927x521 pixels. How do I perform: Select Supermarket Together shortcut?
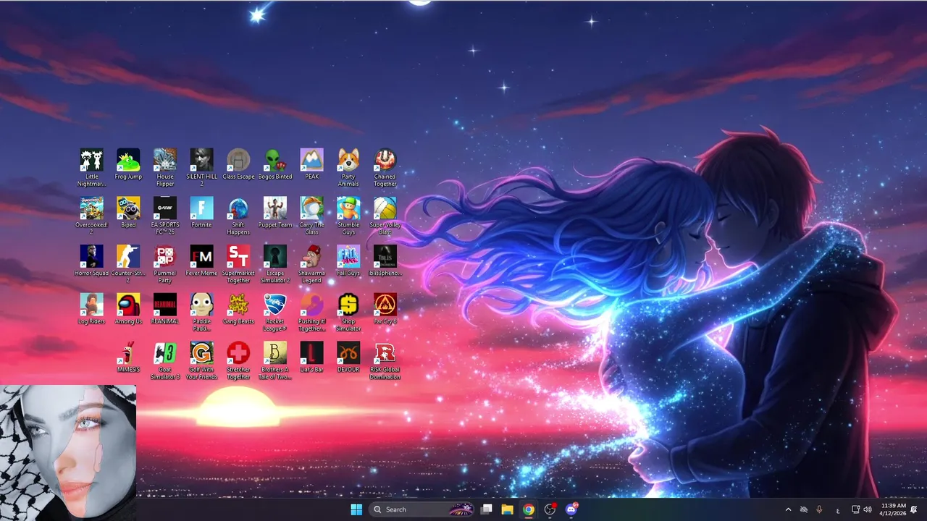[238, 264]
